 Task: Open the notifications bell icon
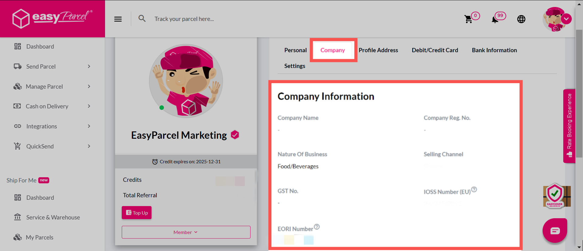[x=495, y=20]
